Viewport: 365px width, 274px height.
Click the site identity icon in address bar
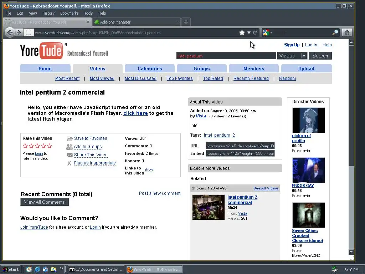coord(29,32)
